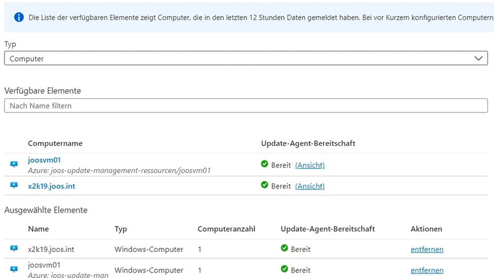Screen dimensions: 494x278
Task: Click computer icon next to joosvm01 in available list
Action: 14,164
